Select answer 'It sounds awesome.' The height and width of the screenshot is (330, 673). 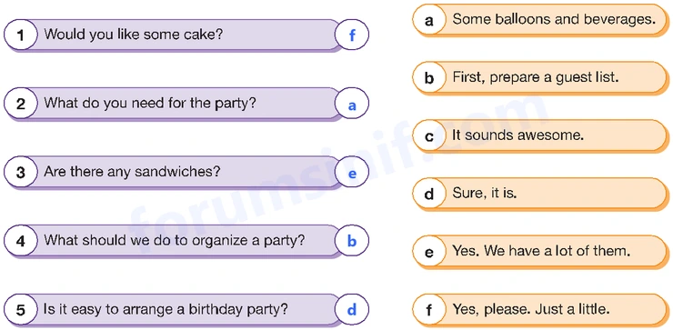coord(518,135)
